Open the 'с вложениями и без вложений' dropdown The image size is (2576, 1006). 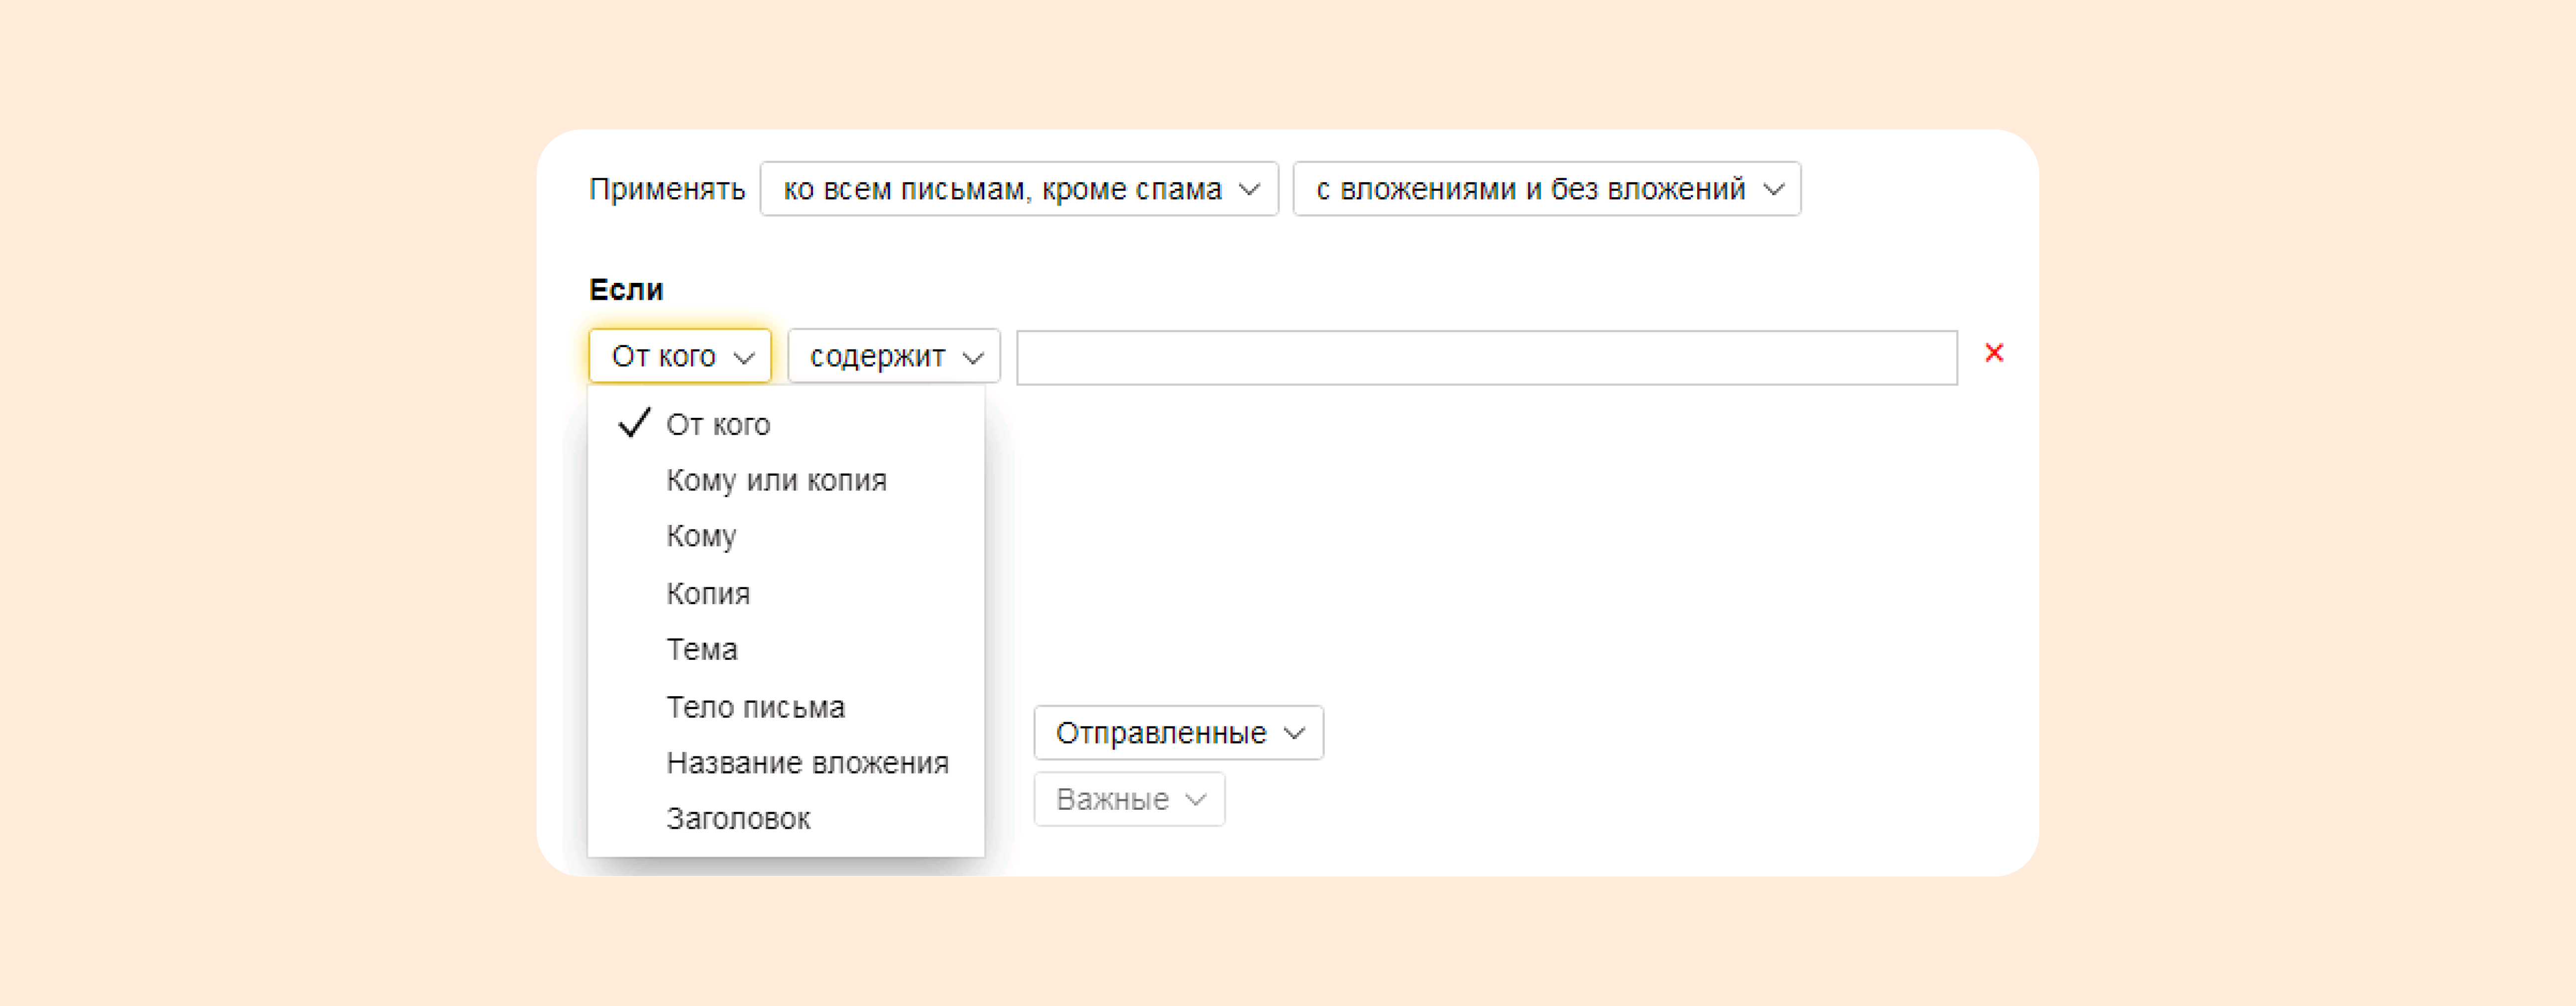pos(1546,189)
